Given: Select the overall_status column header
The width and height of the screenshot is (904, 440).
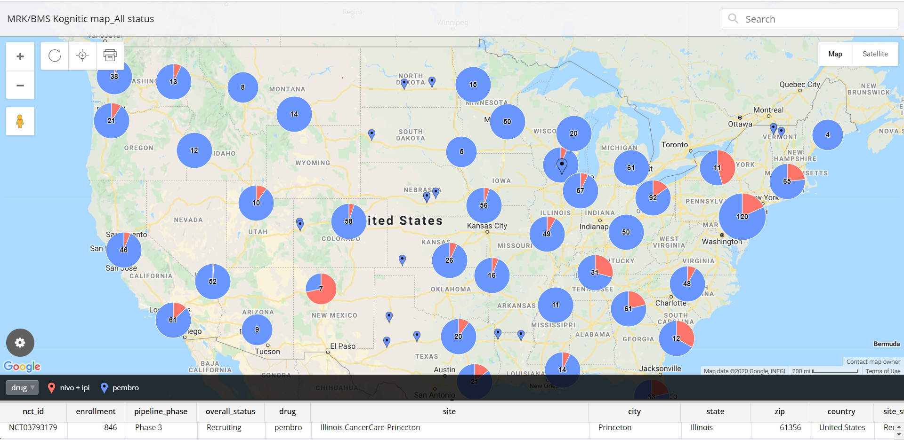Looking at the screenshot, I should coord(230,411).
